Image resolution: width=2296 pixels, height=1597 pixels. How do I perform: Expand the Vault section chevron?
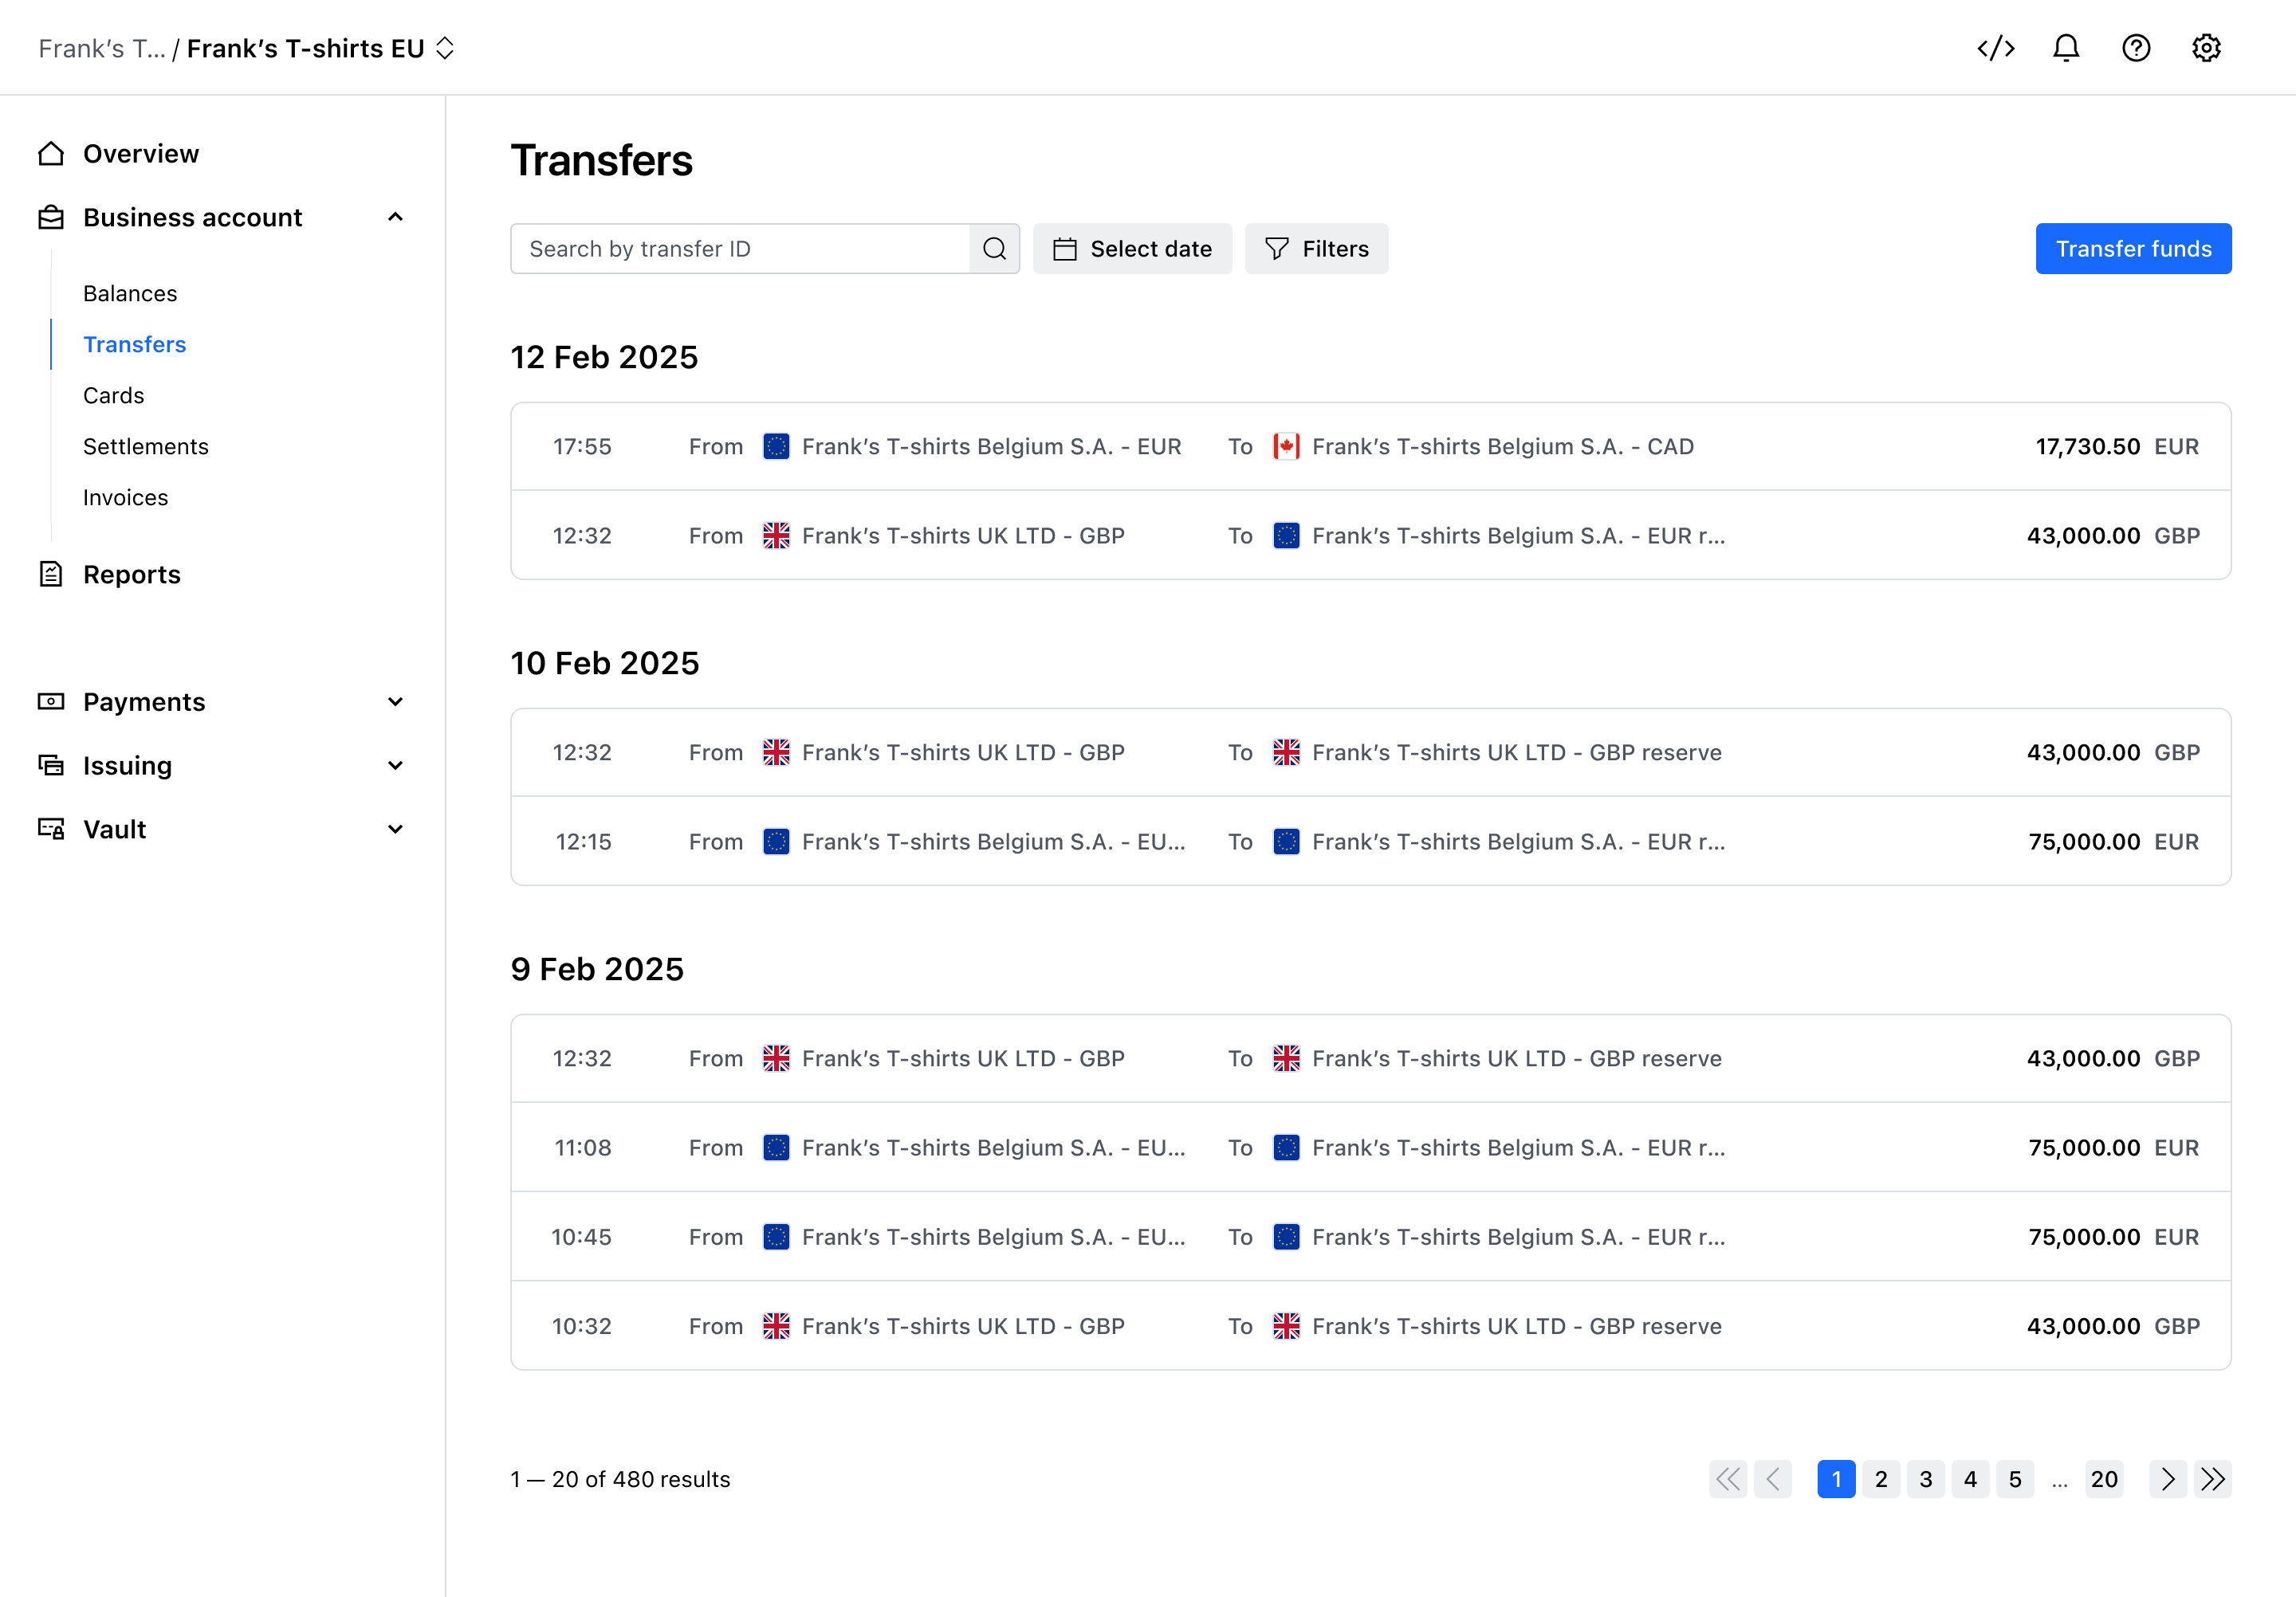pyautogui.click(x=396, y=830)
